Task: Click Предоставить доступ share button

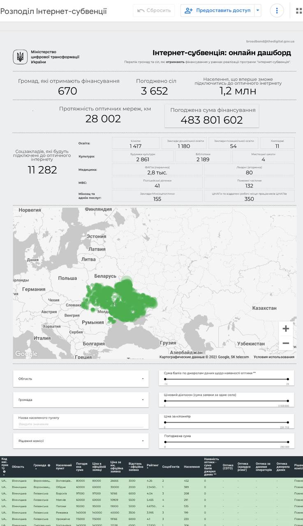Action: point(217,11)
